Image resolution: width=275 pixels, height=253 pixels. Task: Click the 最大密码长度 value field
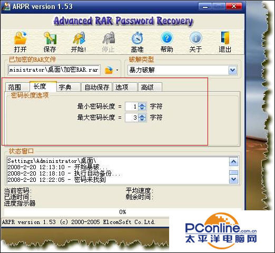tap(132, 118)
